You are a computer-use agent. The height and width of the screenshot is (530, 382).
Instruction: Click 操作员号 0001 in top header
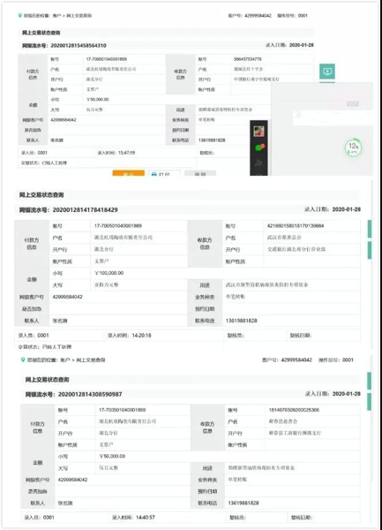[293, 16]
